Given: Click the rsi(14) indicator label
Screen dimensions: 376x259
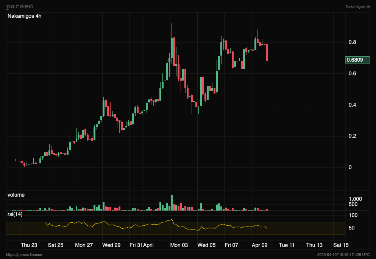Looking at the screenshot, I should (x=15, y=214).
